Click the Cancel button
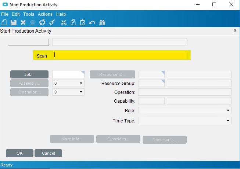Image resolution: width=240 pixels, height=169 pixels. (x=49, y=153)
